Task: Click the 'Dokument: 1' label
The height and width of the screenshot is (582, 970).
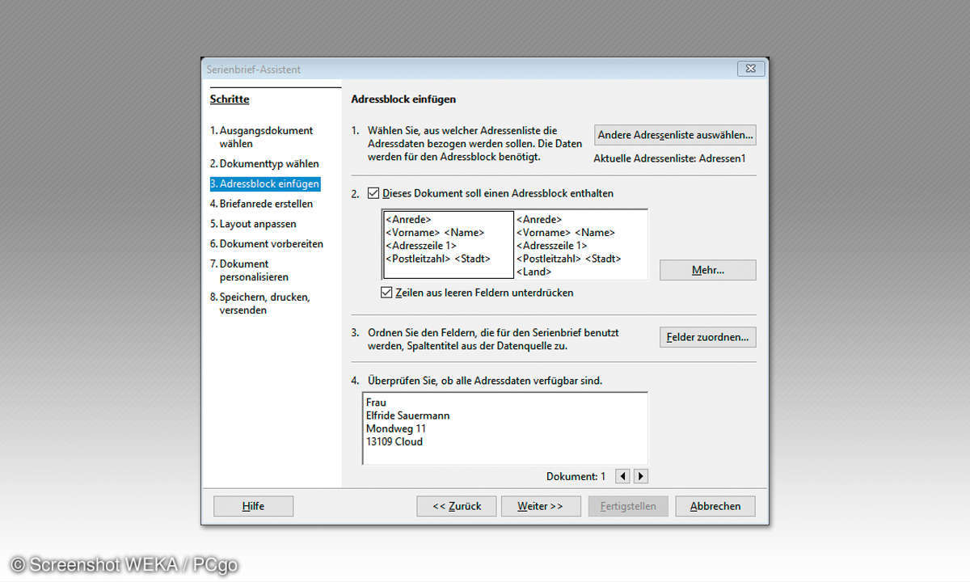Action: [x=576, y=477]
